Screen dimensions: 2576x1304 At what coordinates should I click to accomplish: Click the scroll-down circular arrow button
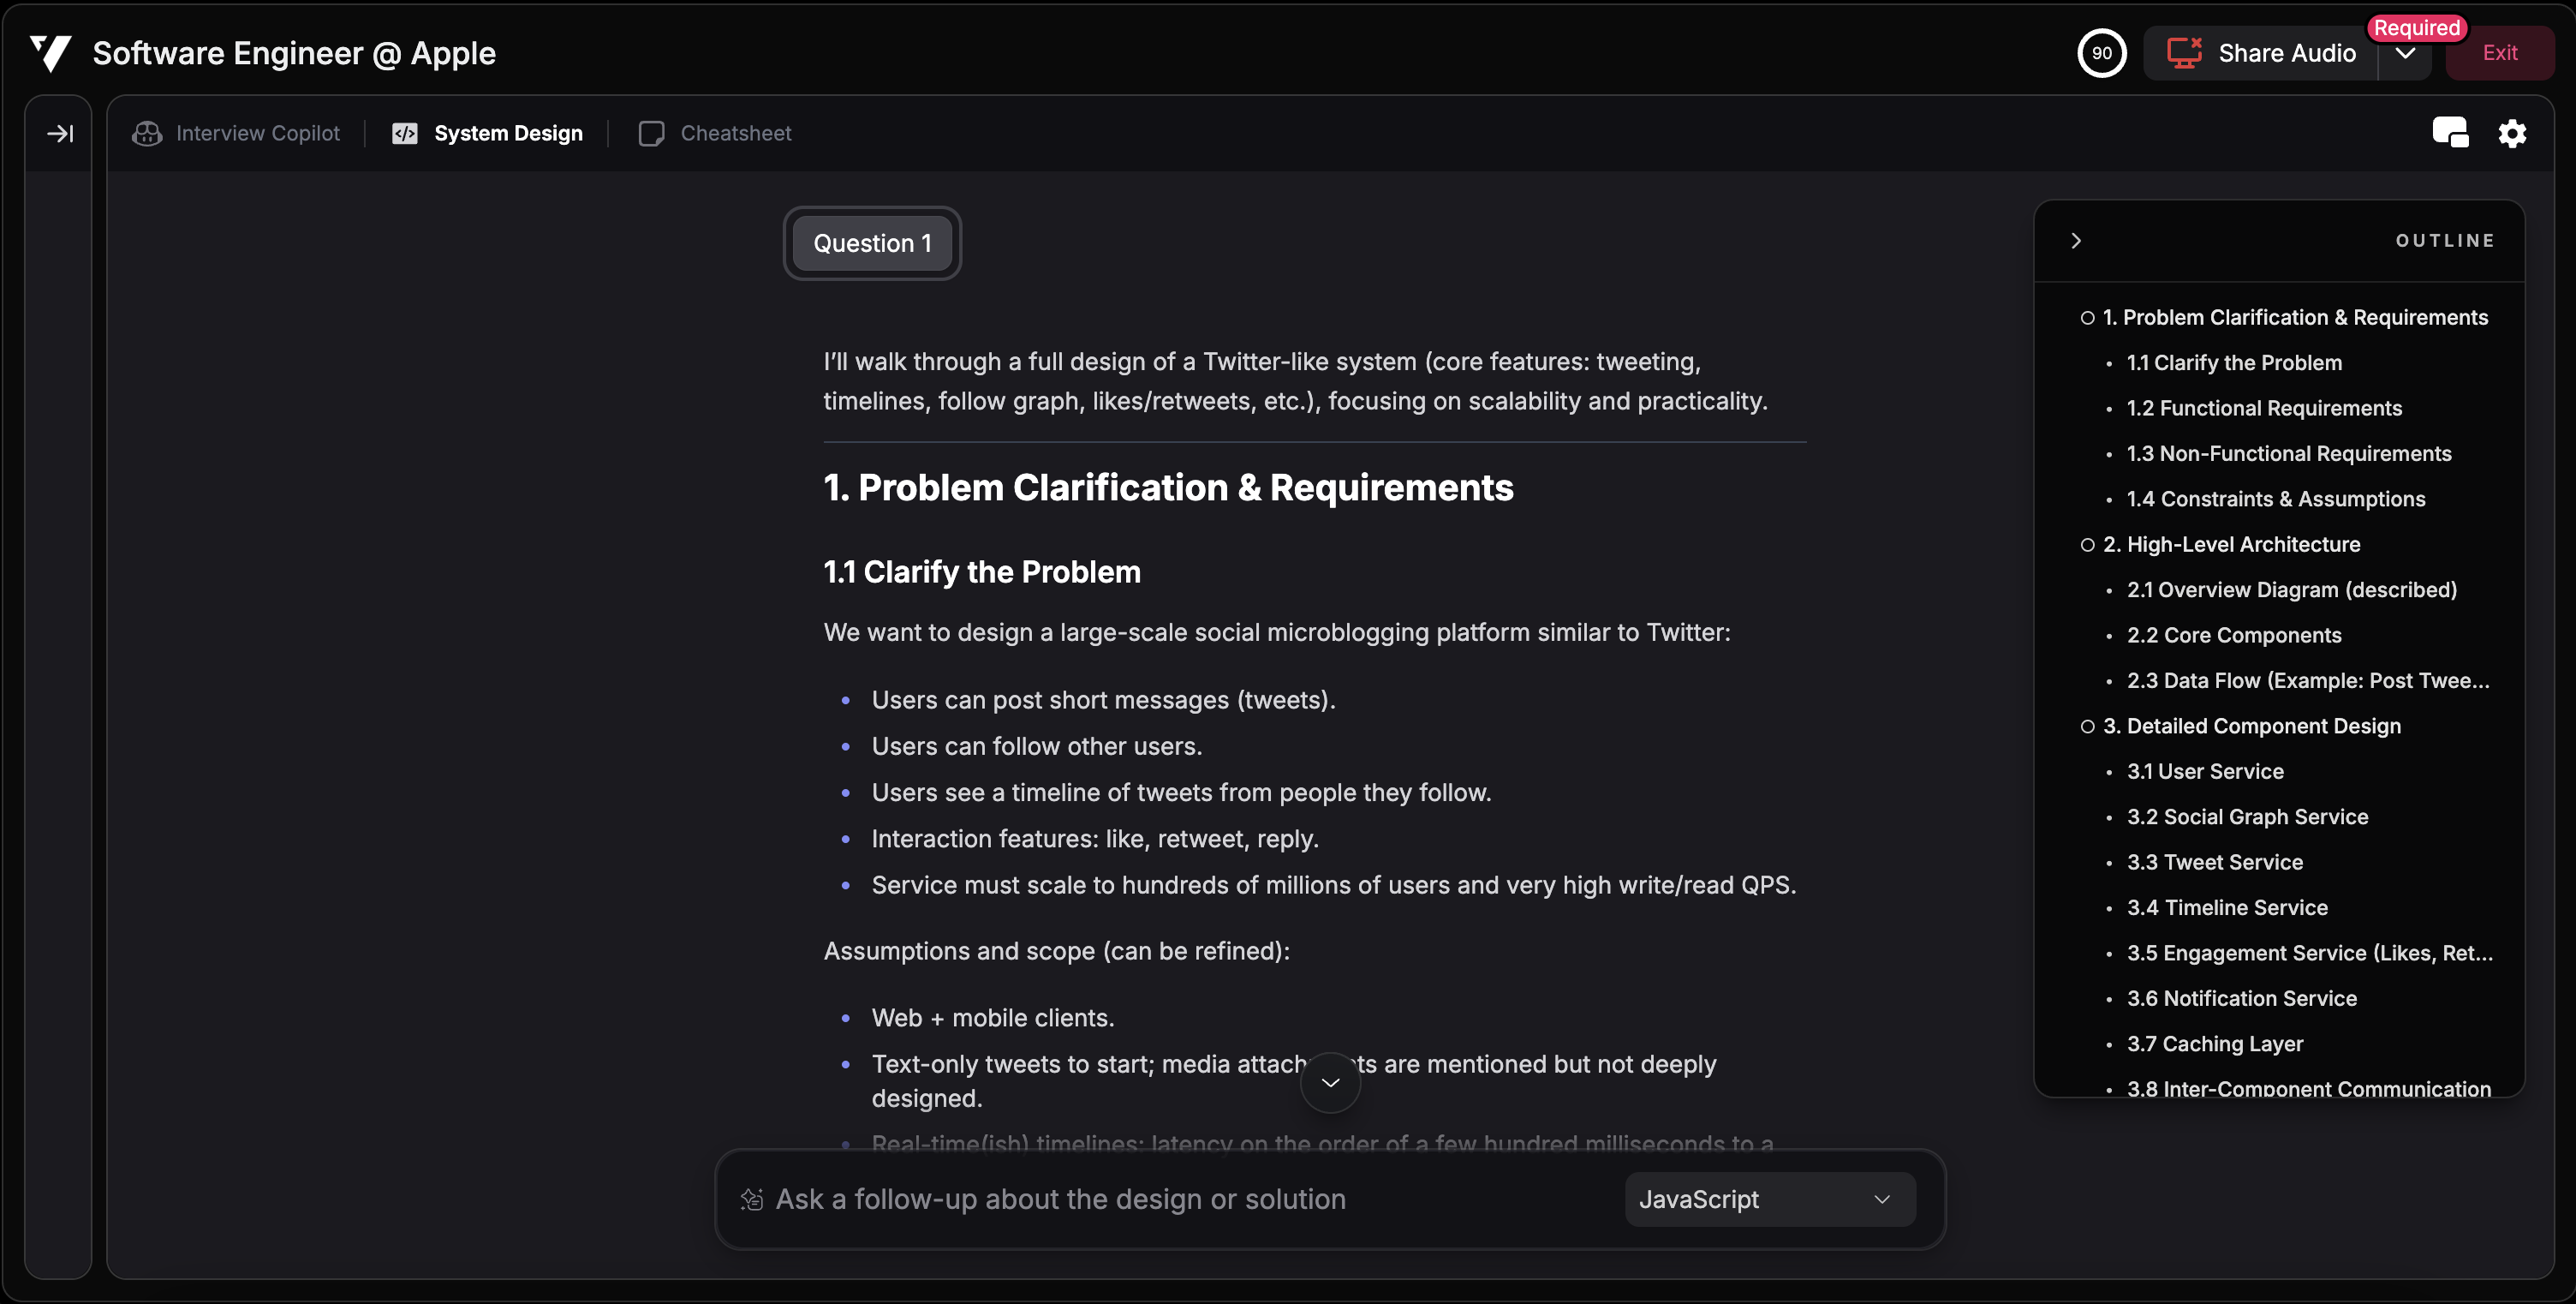[x=1330, y=1083]
